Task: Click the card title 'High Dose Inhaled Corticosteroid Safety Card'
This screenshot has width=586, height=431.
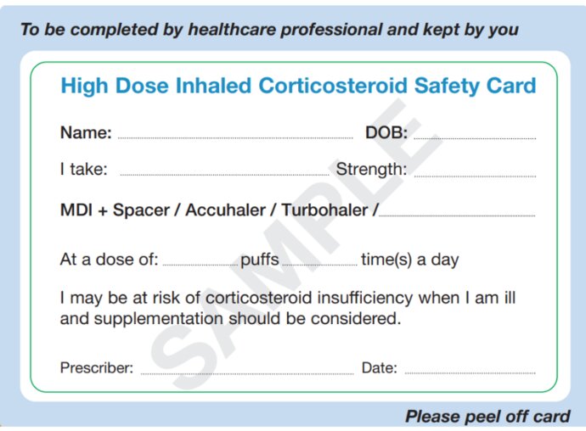Action: pos(298,86)
